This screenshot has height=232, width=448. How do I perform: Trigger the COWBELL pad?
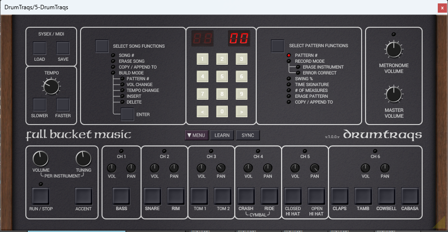[387, 196]
